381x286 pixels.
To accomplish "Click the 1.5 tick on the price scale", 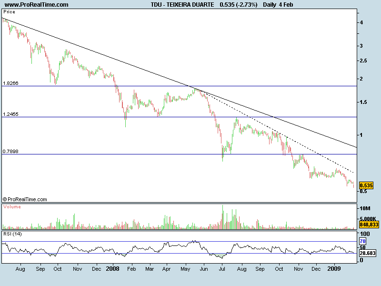I will coord(363,102).
